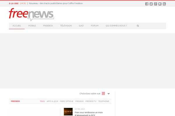Click the freenews logo
The width and height of the screenshot is (175, 116).
(x=32, y=14)
